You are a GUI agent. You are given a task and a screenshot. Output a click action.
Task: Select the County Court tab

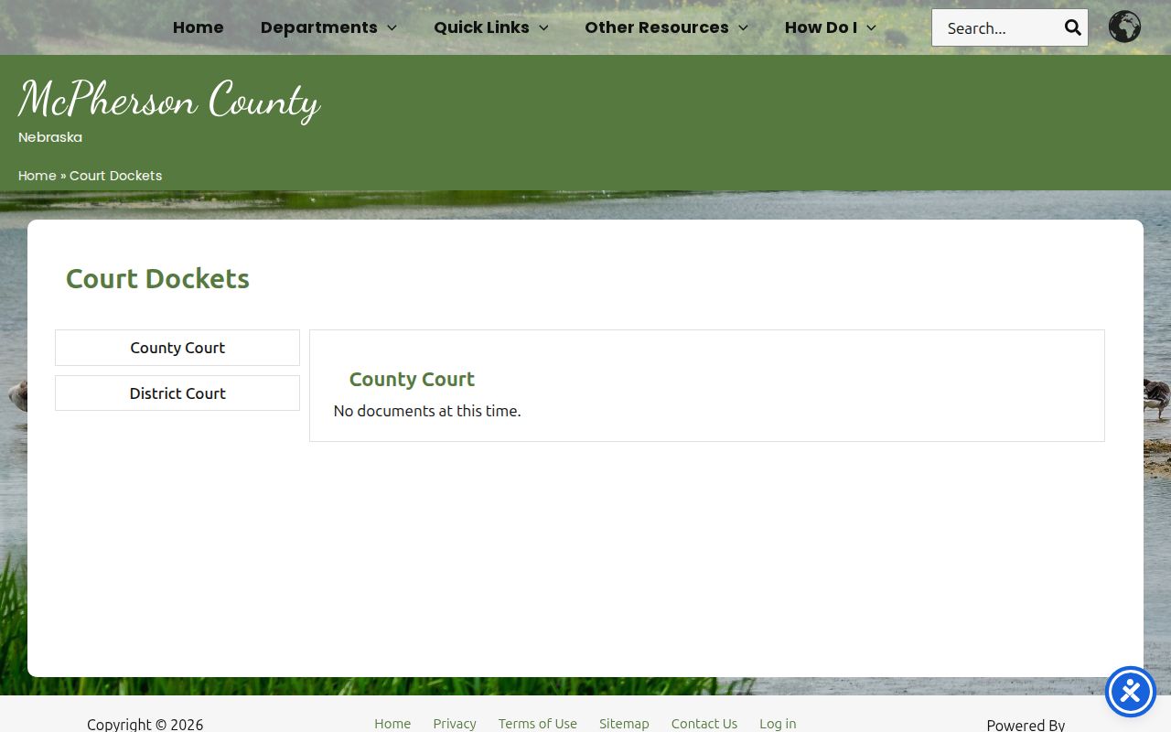click(177, 348)
